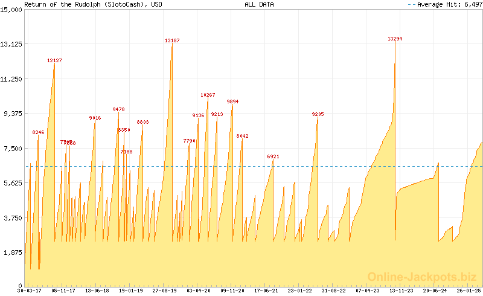This screenshot has width=483, height=296.
Task: Select the 6921 peak label
Action: (x=273, y=156)
